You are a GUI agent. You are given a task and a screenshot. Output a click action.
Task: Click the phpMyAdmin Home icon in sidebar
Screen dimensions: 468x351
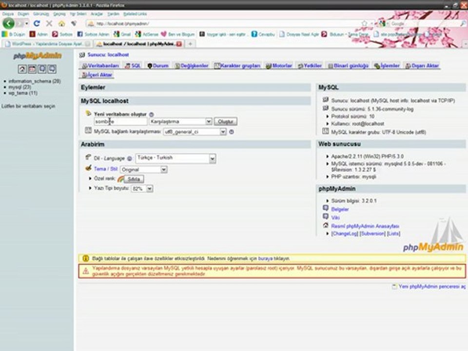coord(22,69)
